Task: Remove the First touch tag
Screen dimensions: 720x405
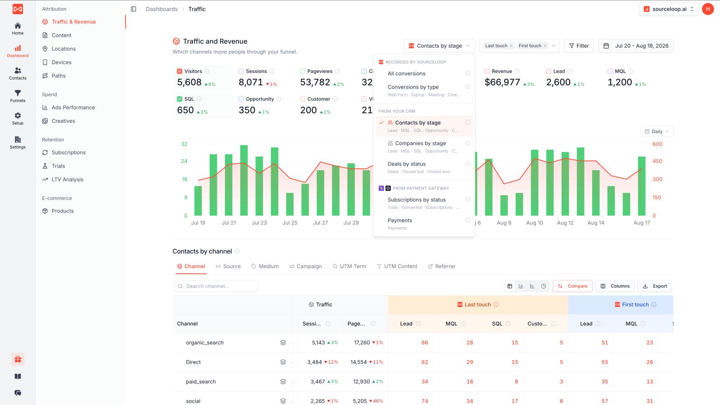Action: (545, 46)
